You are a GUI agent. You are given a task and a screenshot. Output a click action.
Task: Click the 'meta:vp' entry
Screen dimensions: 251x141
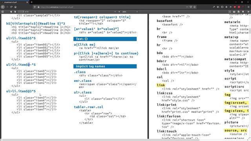point(231,37)
